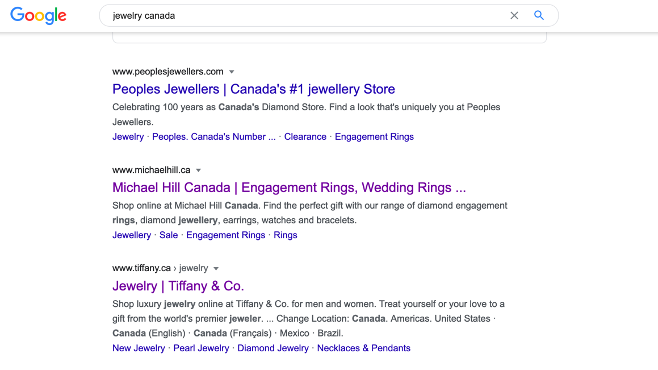Go to Peoples Clearance sitelink

pos(305,137)
